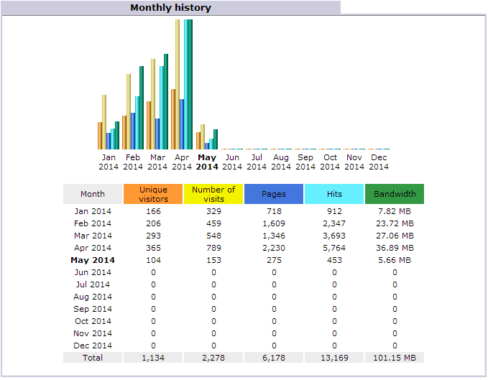Select the bold May 2014 chart label
The width and height of the screenshot is (488, 380).
(x=207, y=162)
